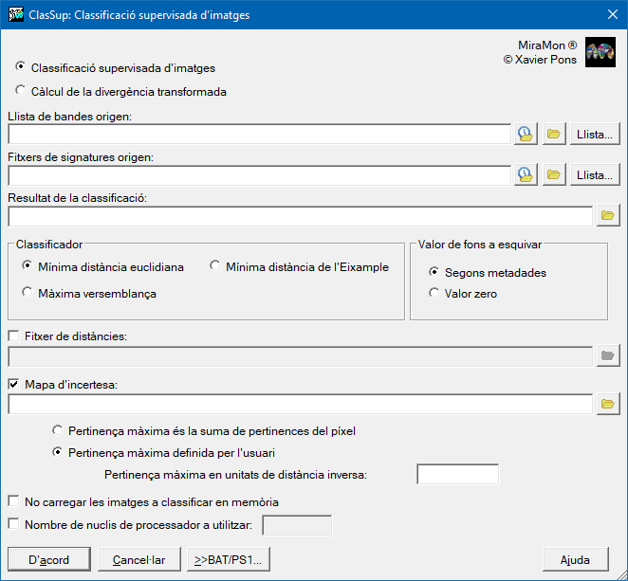Select Càlcul de la divergència transformada

pyautogui.click(x=21, y=92)
